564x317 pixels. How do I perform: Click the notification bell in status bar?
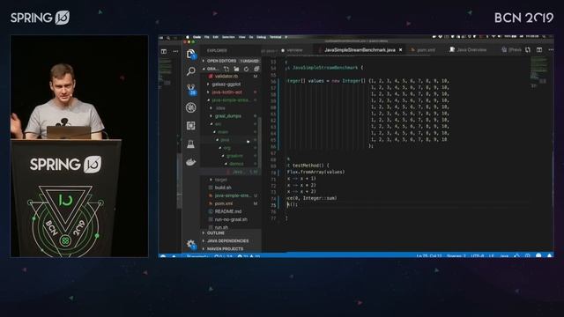point(550,256)
